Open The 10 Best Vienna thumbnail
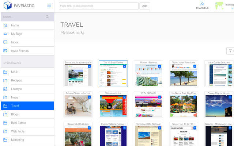Screen dimensions: 234x146 pos(113,75)
